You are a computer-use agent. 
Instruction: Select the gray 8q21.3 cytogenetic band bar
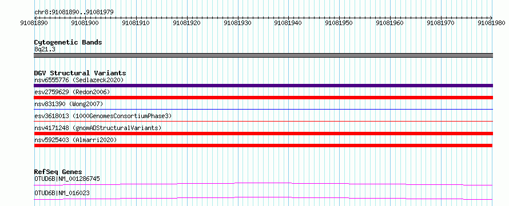point(264,55)
